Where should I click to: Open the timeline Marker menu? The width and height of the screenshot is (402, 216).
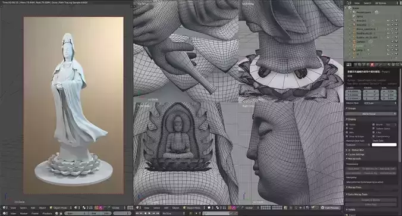24,214
